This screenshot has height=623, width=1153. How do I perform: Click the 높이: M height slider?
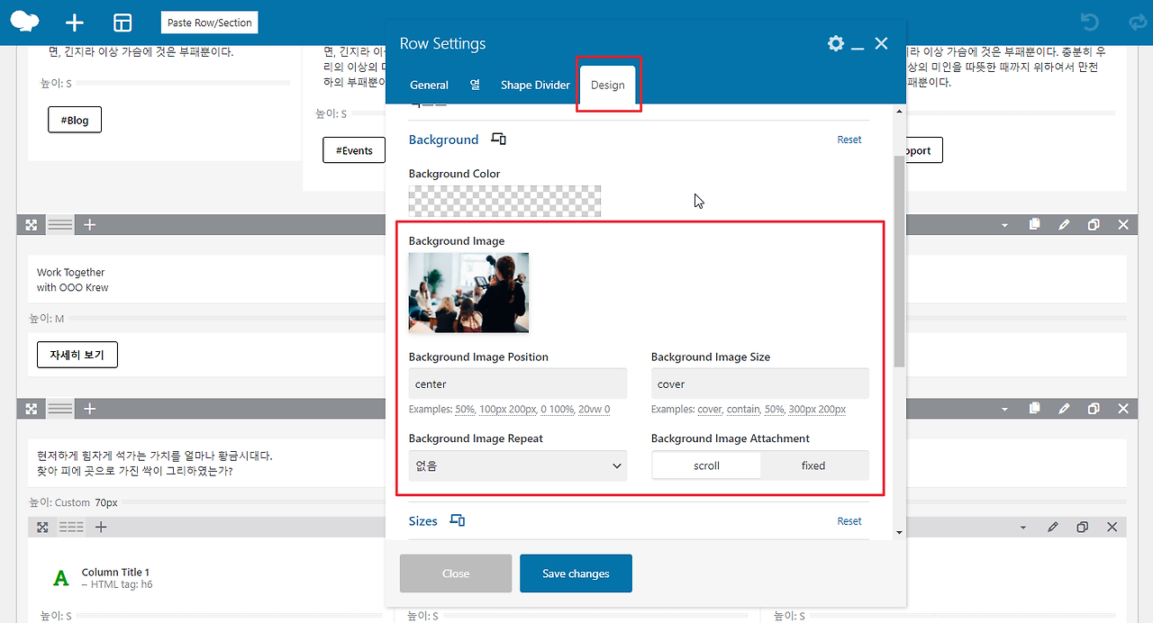coord(204,319)
